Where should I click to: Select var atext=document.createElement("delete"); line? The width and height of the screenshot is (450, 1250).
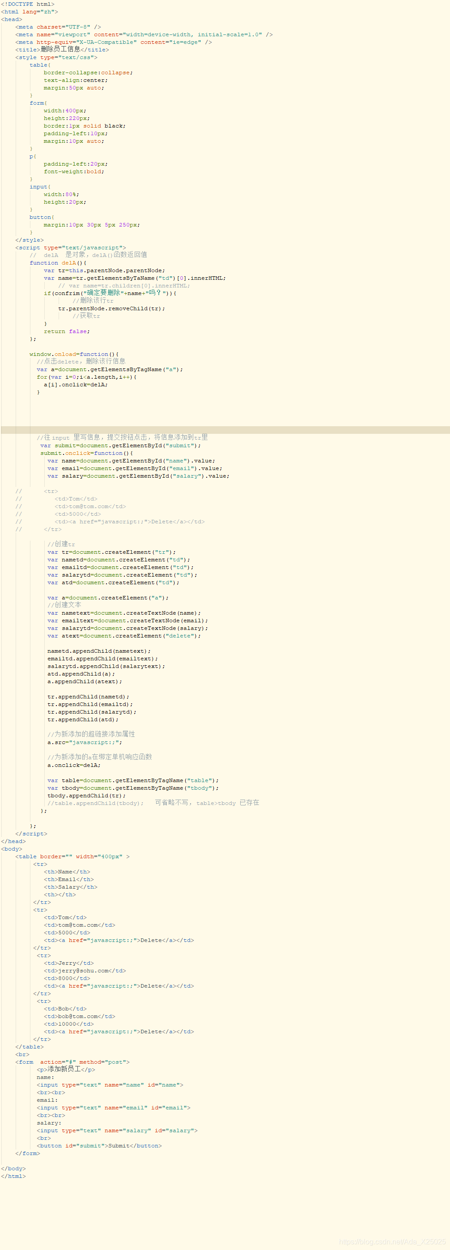pos(124,636)
